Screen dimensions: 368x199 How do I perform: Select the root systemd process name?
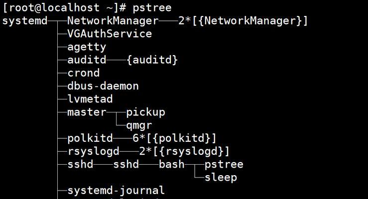coord(25,21)
